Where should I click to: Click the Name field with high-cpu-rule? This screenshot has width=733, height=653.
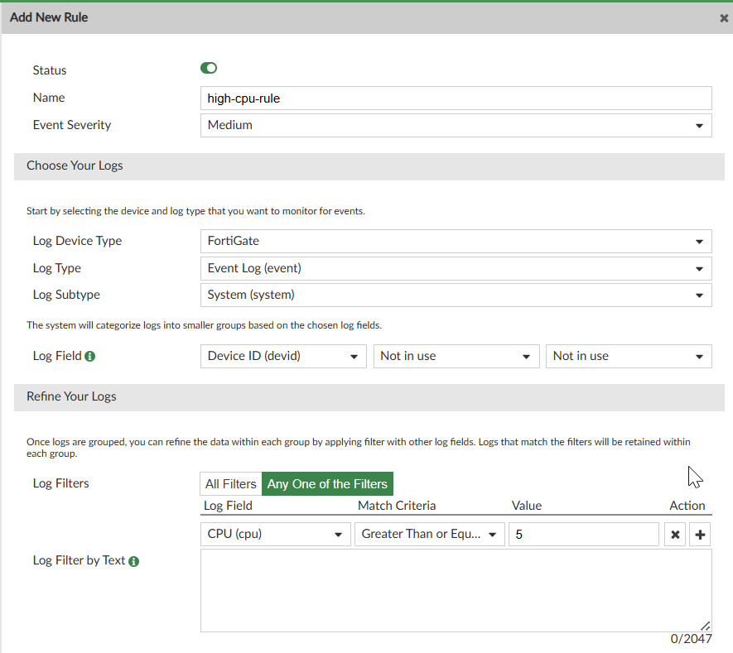[456, 98]
